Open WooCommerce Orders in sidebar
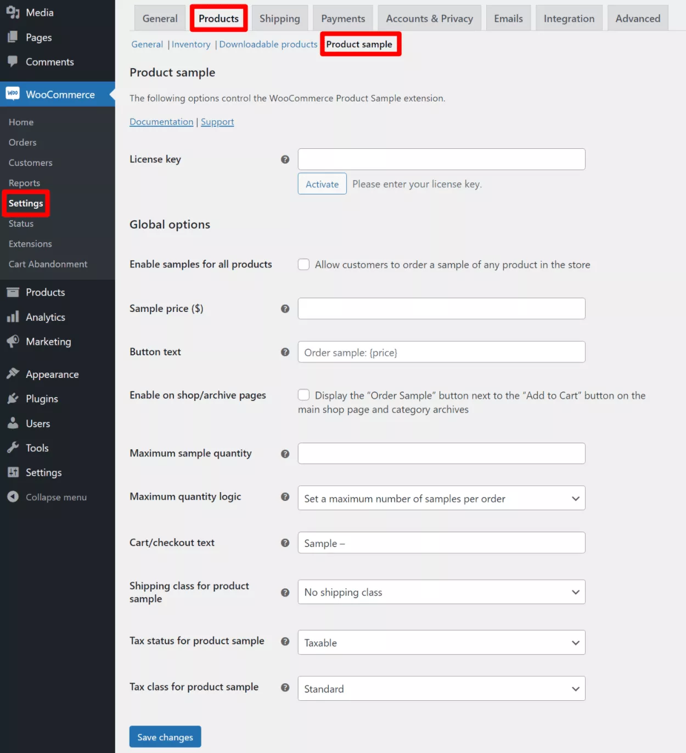686x753 pixels. pos(23,142)
